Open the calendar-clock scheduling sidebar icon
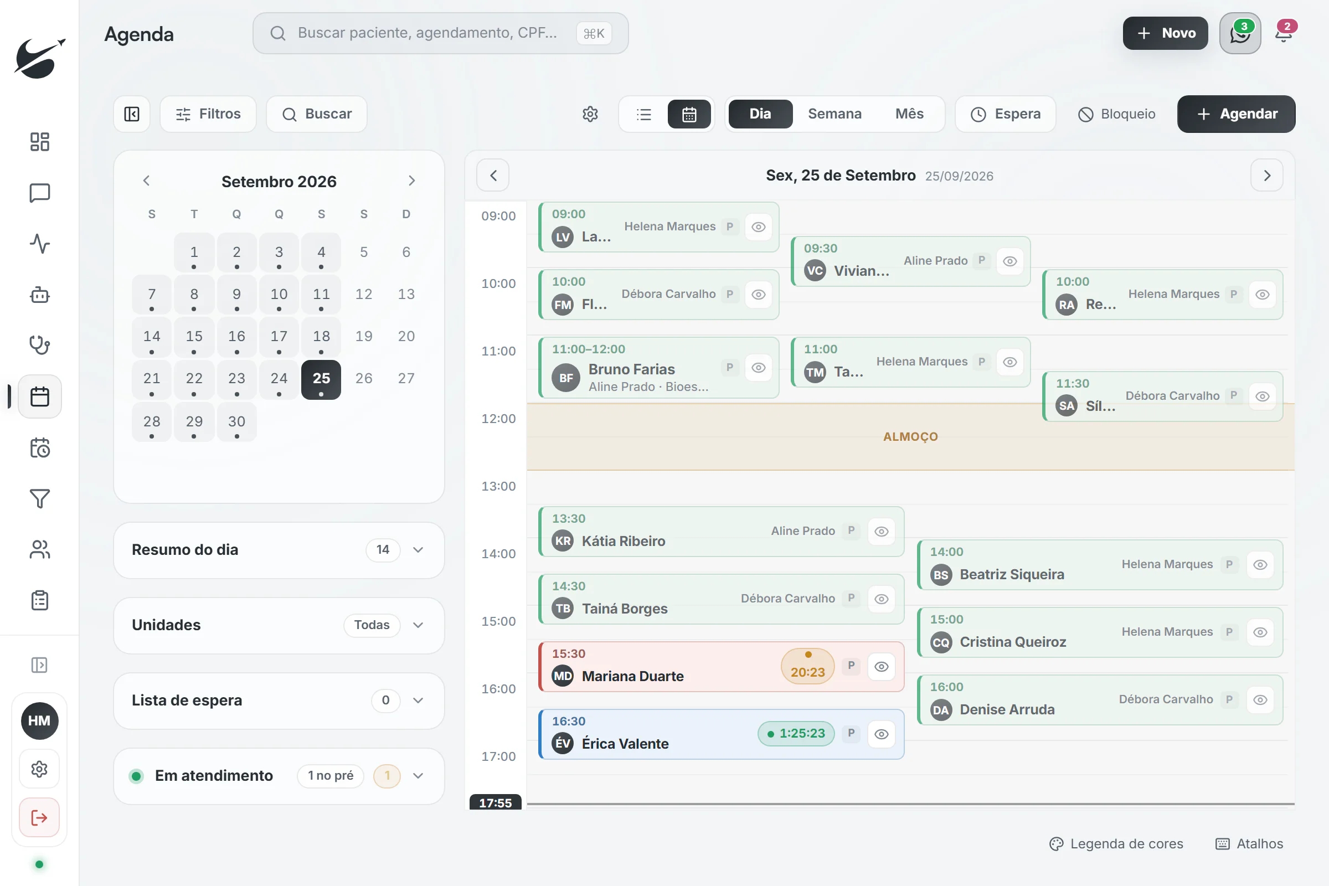The height and width of the screenshot is (886, 1329). [x=39, y=447]
